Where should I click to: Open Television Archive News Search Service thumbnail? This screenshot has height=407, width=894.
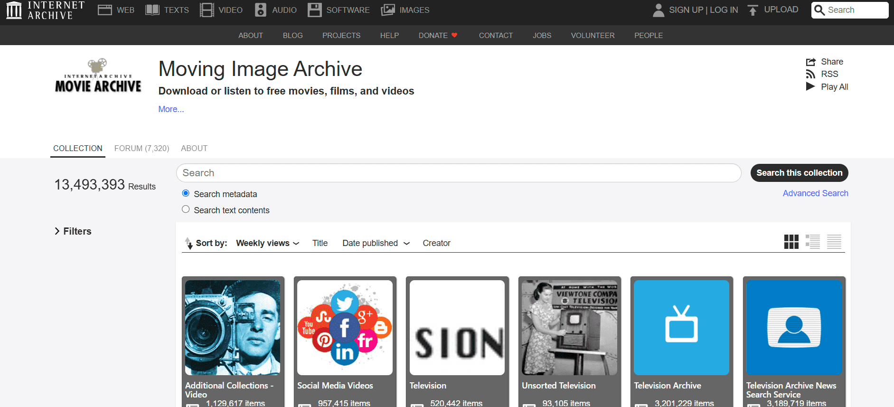(794, 328)
